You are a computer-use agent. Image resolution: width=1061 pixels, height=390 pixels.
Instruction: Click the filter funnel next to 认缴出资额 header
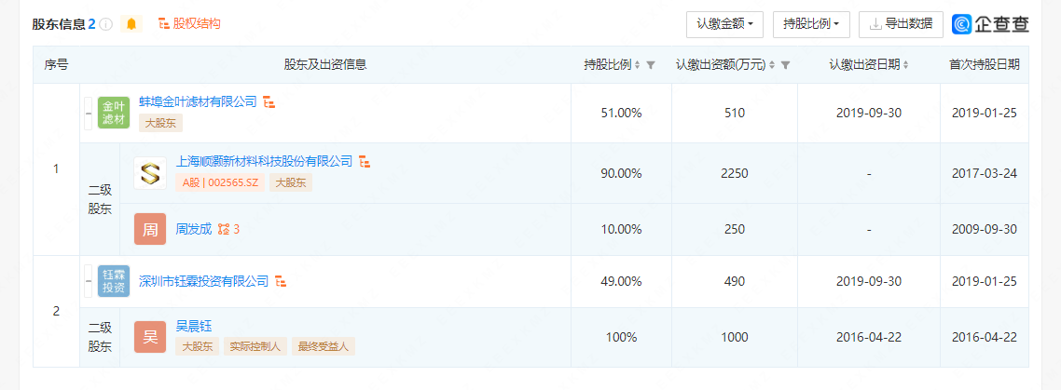pos(786,65)
